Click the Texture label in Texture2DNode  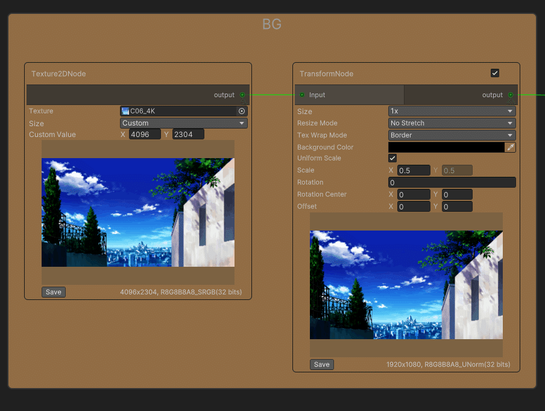(x=41, y=111)
